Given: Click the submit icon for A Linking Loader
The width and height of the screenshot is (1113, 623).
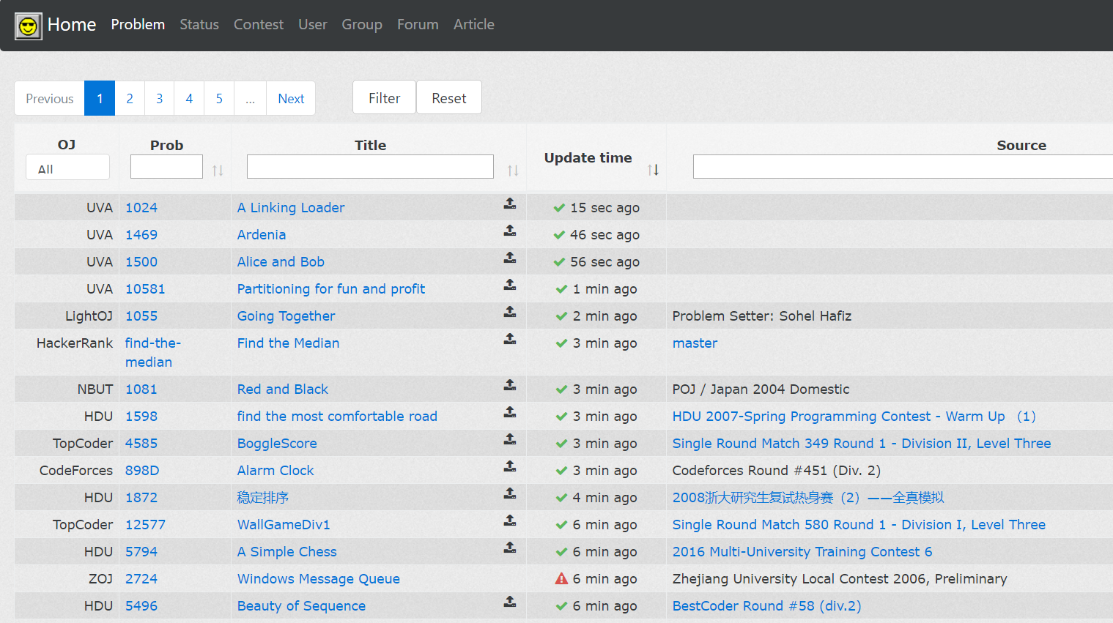Looking at the screenshot, I should (510, 204).
